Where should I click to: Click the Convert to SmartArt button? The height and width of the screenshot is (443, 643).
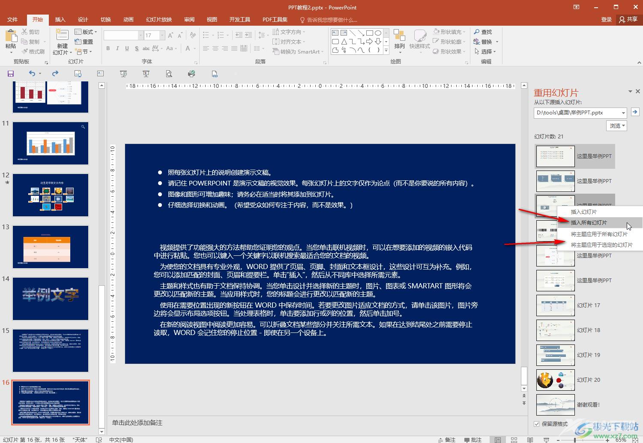(x=298, y=51)
